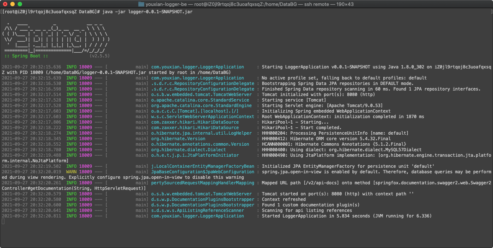Click the JpaBaseConfiguration$JpaWebConfiguration logger name
Image resolution: width=493 pixels, height=248 pixels.
coord(203,172)
